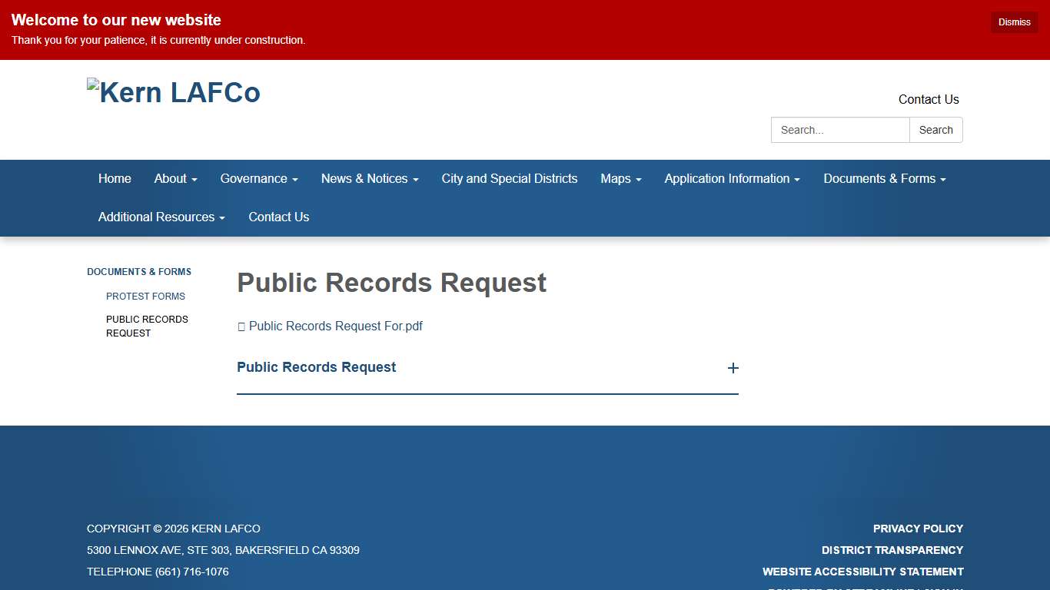Open Contact Us from the navigation bar

[x=278, y=217]
